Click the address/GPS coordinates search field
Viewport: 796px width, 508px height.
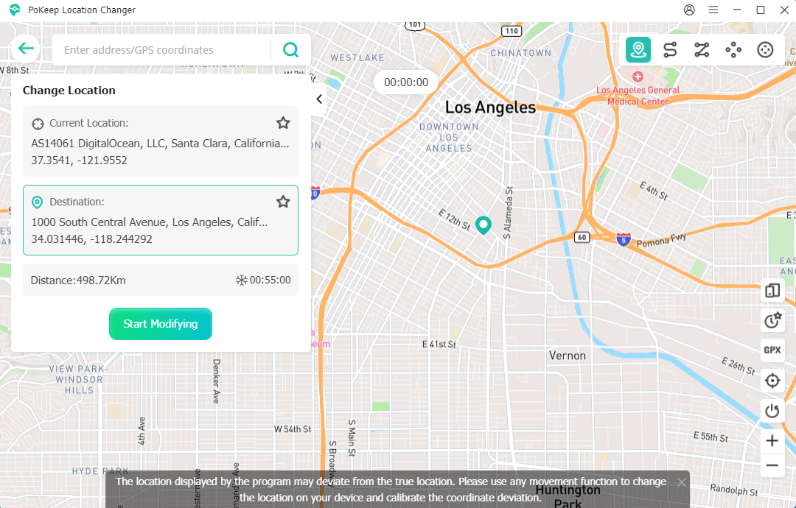coord(162,50)
